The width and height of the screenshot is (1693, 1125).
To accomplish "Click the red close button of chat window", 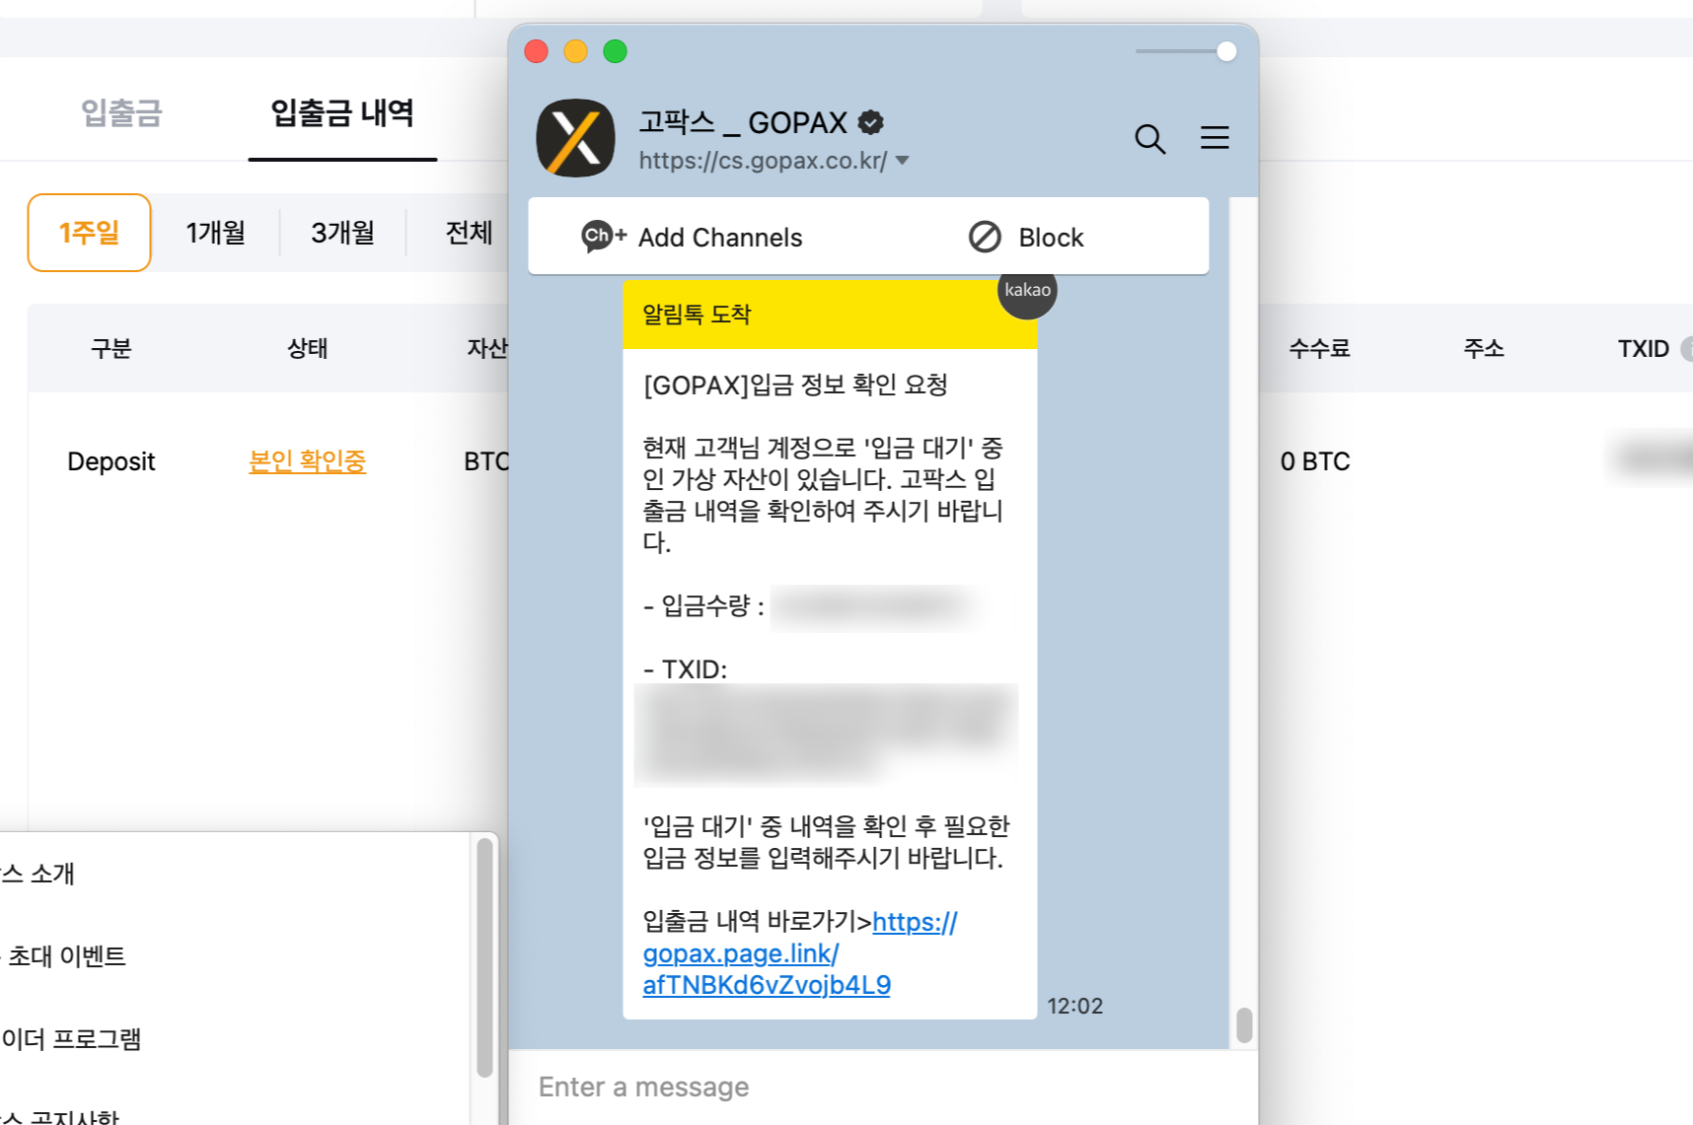I will [x=536, y=51].
